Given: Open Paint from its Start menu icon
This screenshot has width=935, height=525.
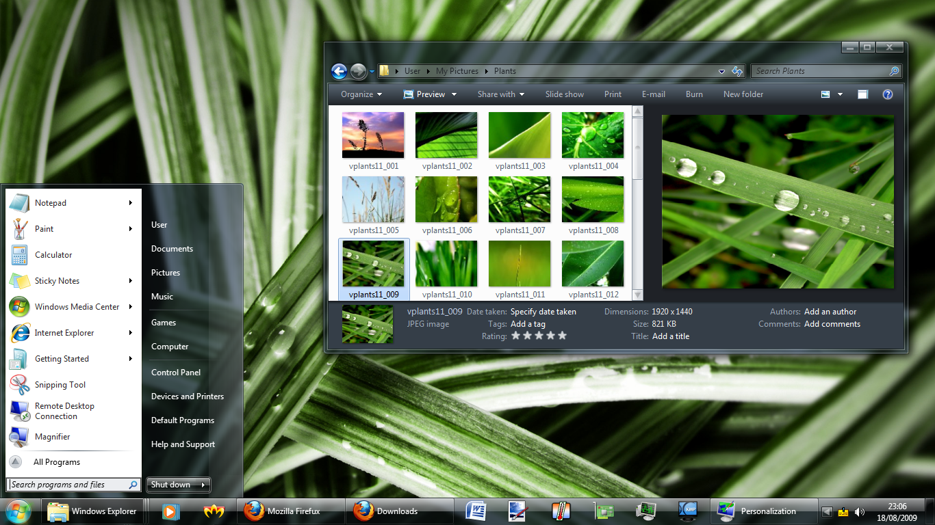Looking at the screenshot, I should [x=19, y=229].
